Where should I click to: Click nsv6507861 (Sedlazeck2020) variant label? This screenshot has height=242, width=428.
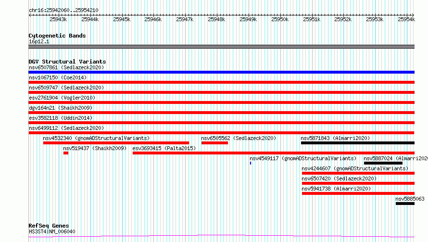tap(66, 67)
